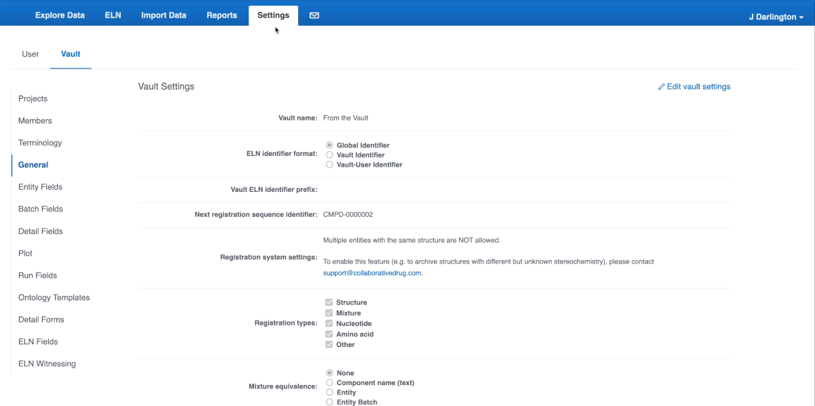Image resolution: width=815 pixels, height=406 pixels.
Task: Open the J Darlington account dropdown
Action: tap(775, 16)
